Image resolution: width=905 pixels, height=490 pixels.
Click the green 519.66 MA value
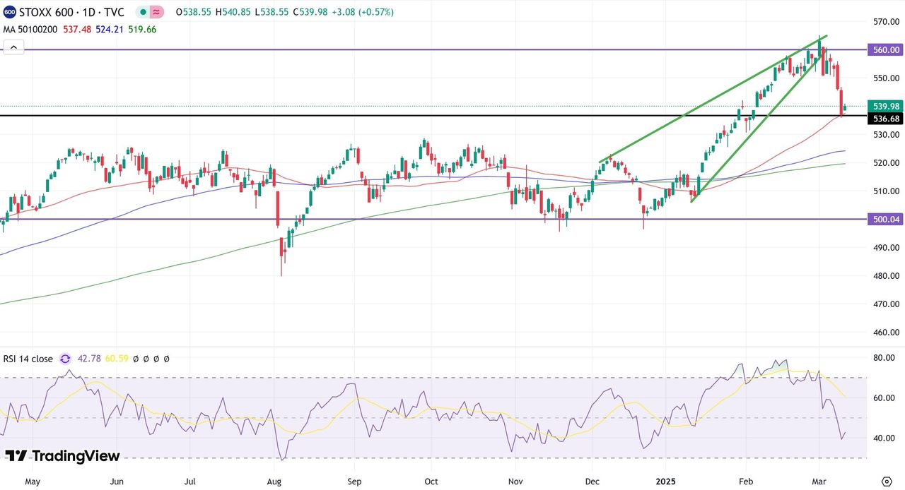coord(142,30)
